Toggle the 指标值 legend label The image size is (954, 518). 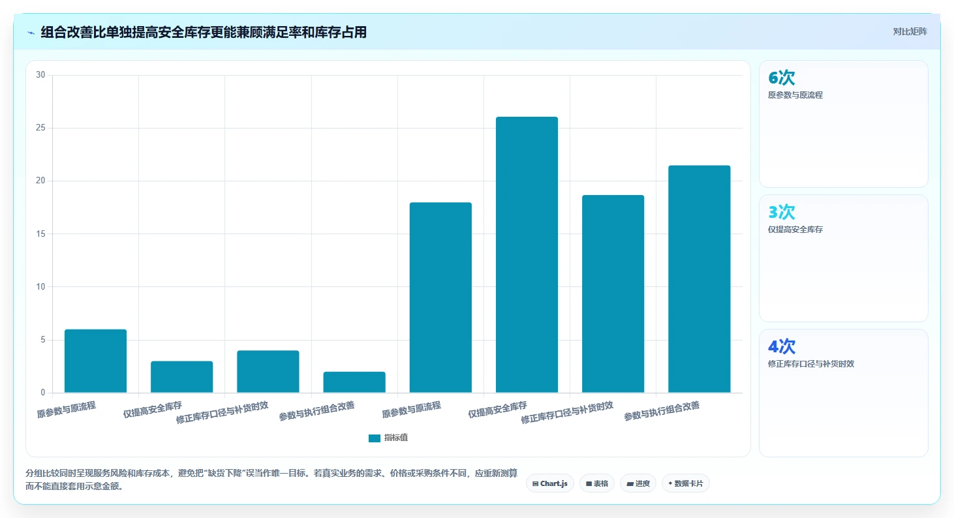point(396,438)
